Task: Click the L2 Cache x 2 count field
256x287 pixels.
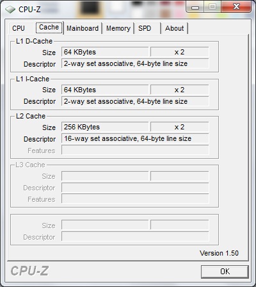Action: pyautogui.click(x=179, y=127)
